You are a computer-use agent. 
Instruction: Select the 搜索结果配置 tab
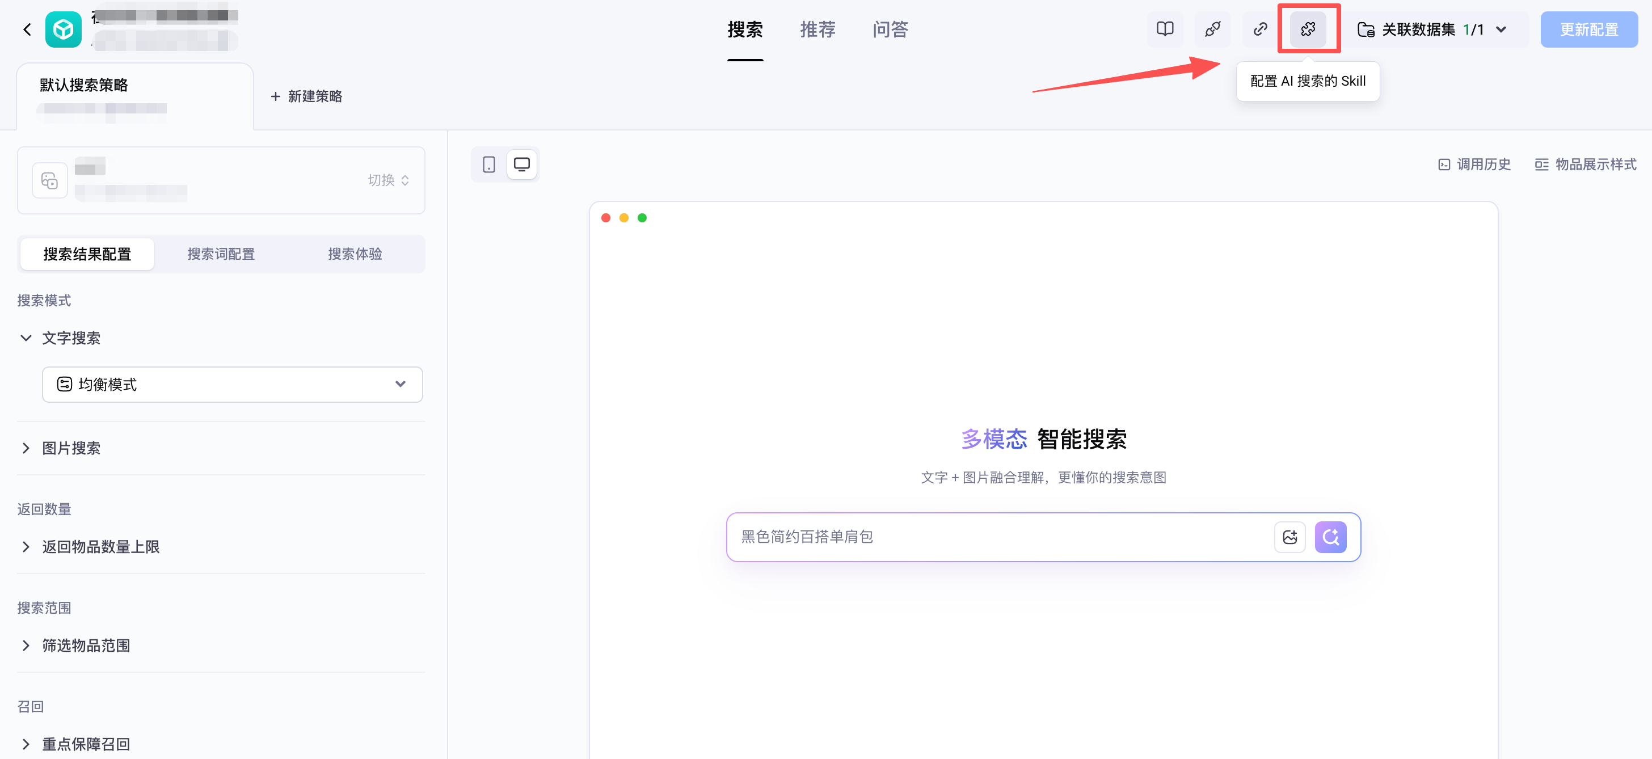tap(87, 255)
